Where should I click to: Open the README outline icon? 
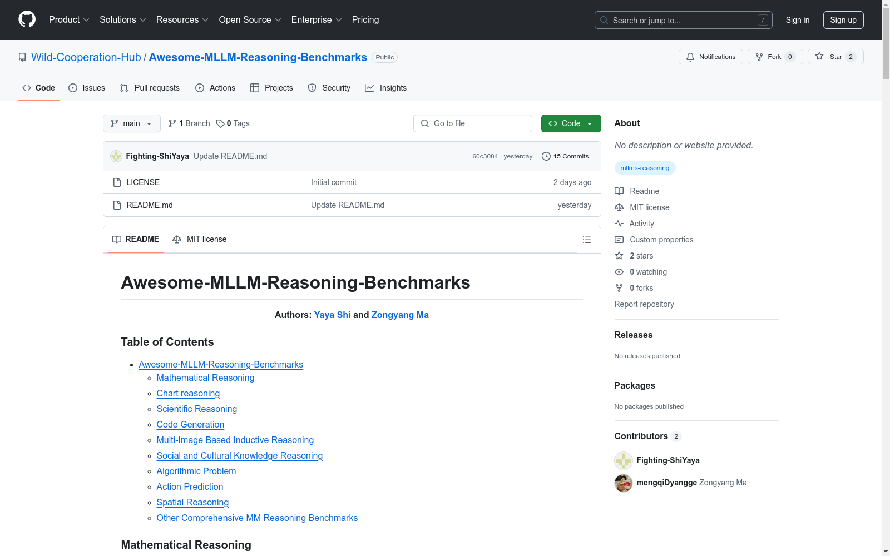click(586, 240)
